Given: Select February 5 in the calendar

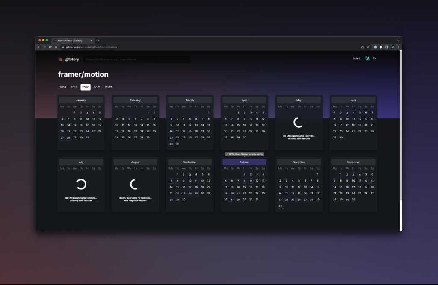Looking at the screenshot, I should click(129, 119).
